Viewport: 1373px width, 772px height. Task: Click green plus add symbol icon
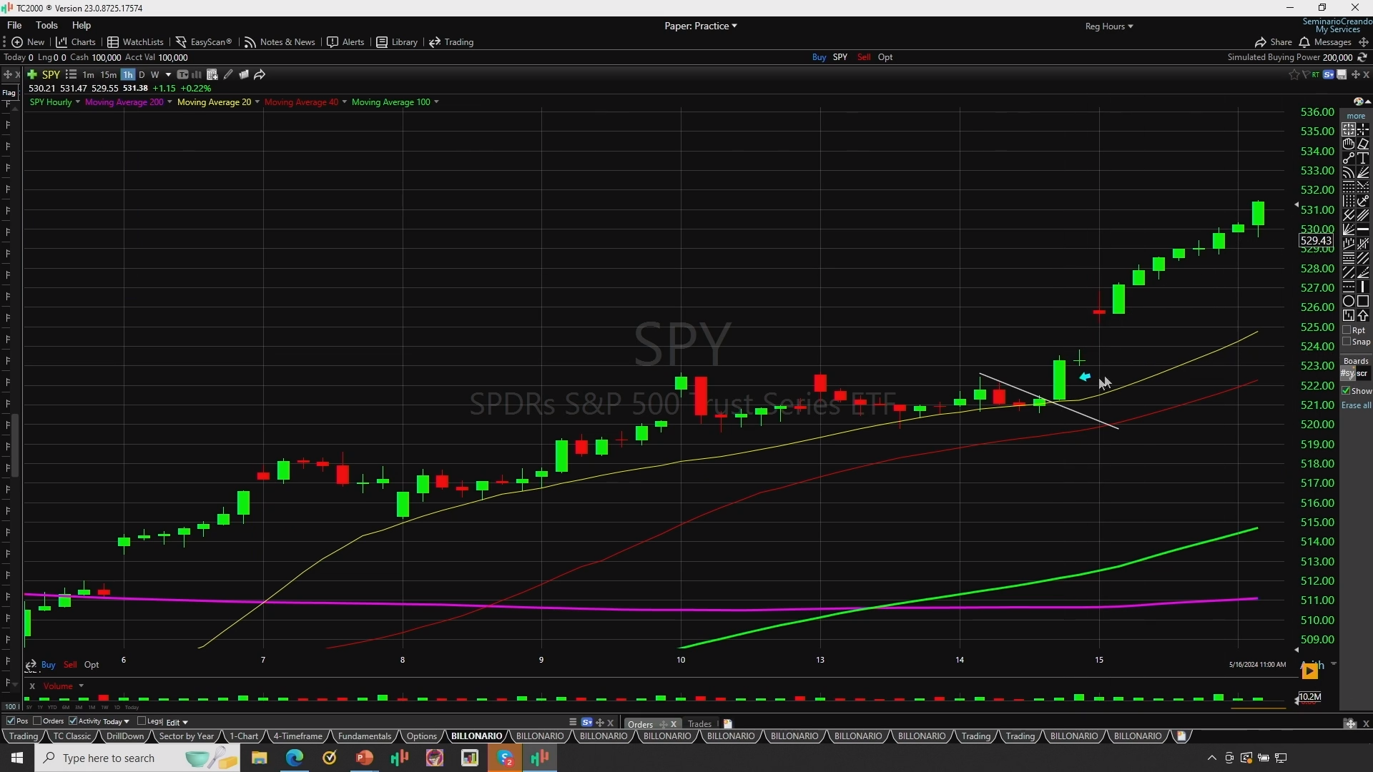pyautogui.click(x=32, y=74)
